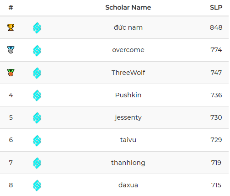Screen dimensions: 230x196
Task: Sort by the SLP column header
Action: pos(216,7)
